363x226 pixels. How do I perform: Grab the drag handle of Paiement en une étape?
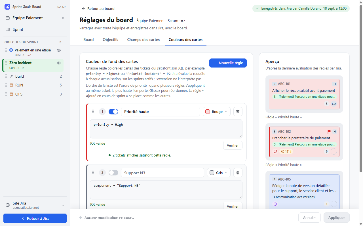point(6,50)
